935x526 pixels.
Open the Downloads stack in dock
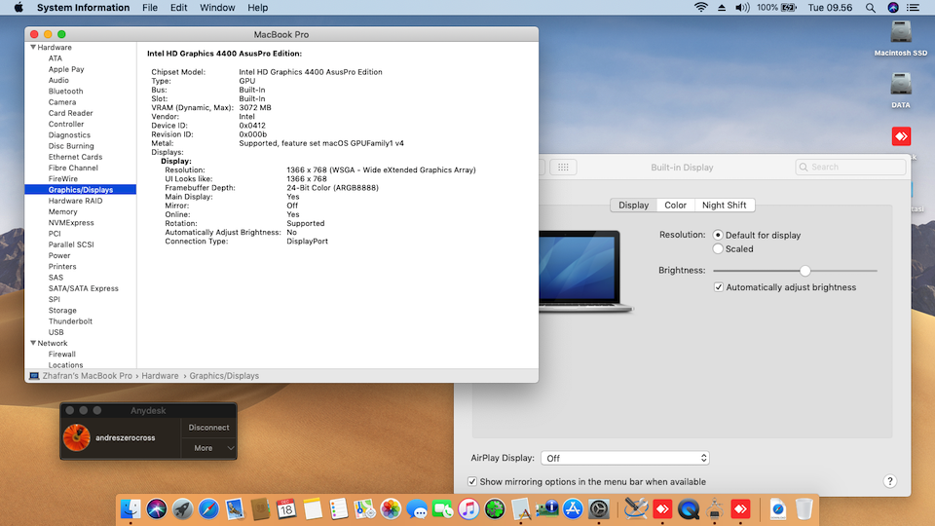click(777, 509)
